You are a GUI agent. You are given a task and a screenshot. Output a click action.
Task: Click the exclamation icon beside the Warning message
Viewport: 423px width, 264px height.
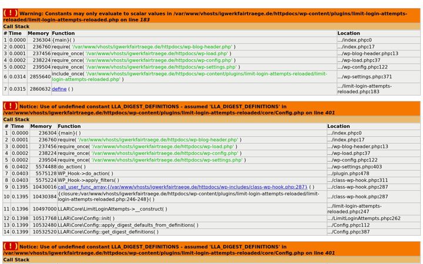pyautogui.click(x=11, y=13)
